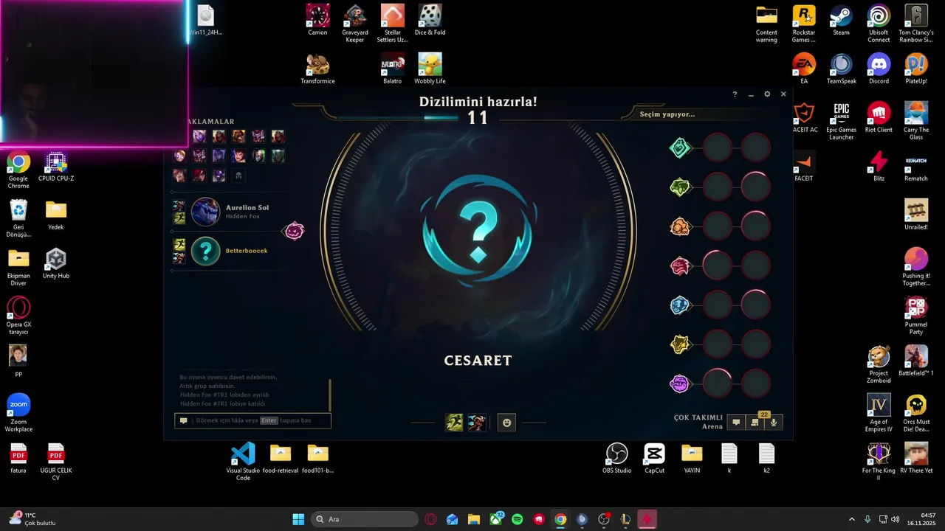945x531 pixels.
Task: Click the Discord desktop shortcut
Action: coord(879,69)
